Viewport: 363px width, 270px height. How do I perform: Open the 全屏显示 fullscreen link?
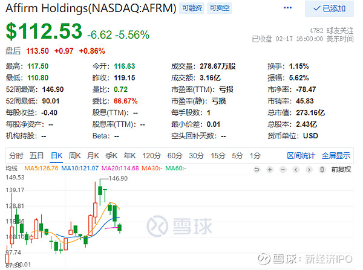tap(336, 156)
